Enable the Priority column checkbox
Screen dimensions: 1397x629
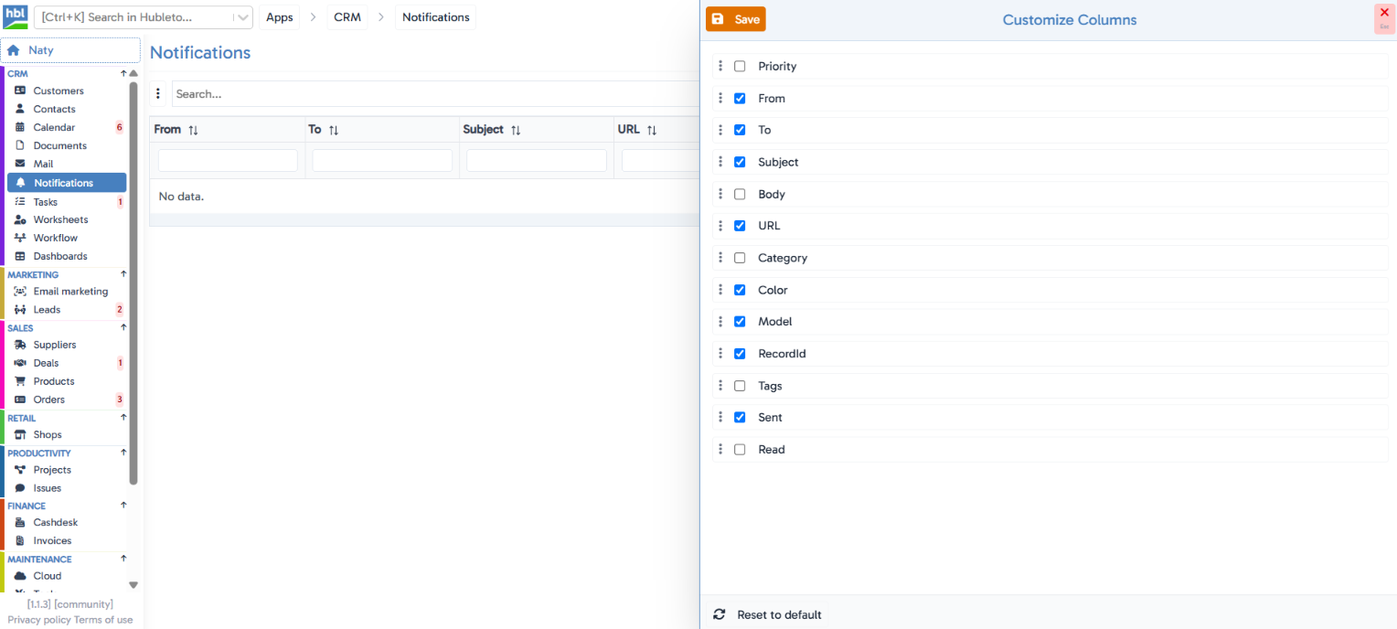[740, 66]
